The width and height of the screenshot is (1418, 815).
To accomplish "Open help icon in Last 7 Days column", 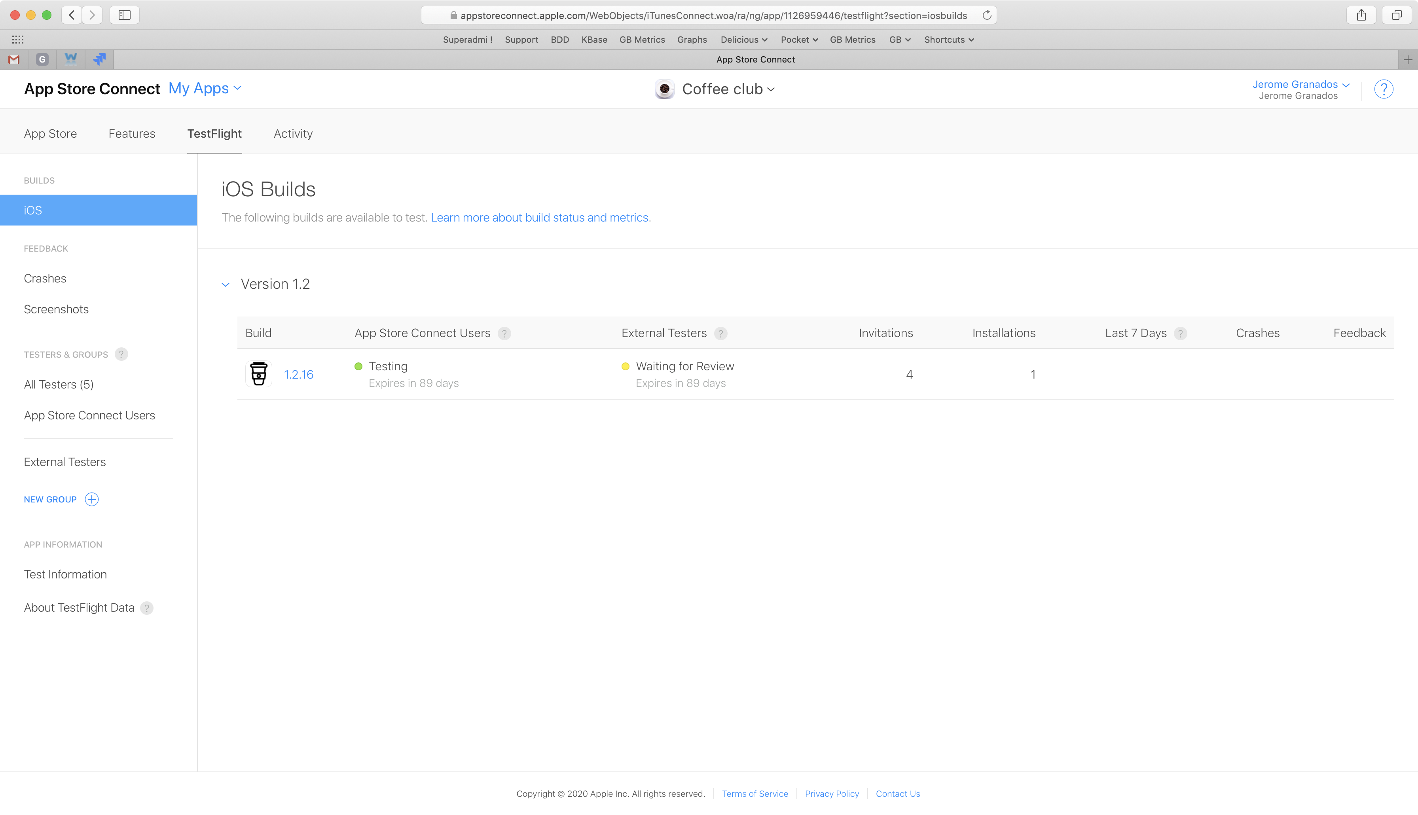I will [x=1181, y=333].
